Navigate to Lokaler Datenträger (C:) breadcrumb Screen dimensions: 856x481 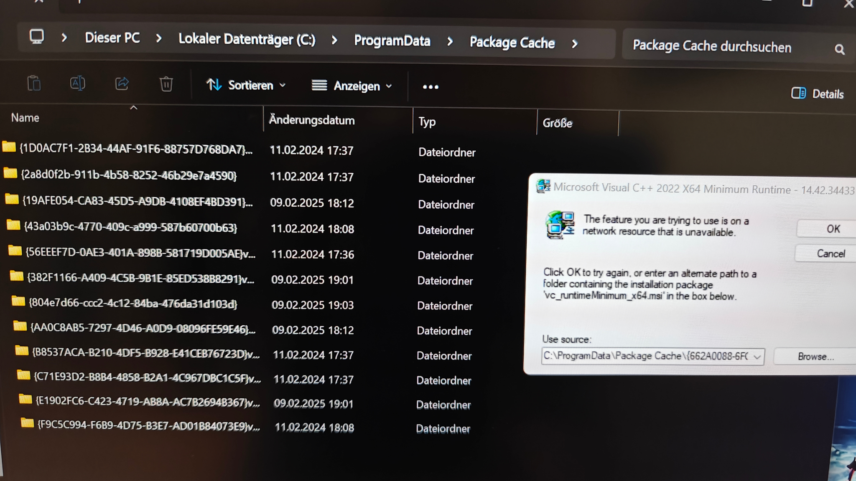point(247,39)
